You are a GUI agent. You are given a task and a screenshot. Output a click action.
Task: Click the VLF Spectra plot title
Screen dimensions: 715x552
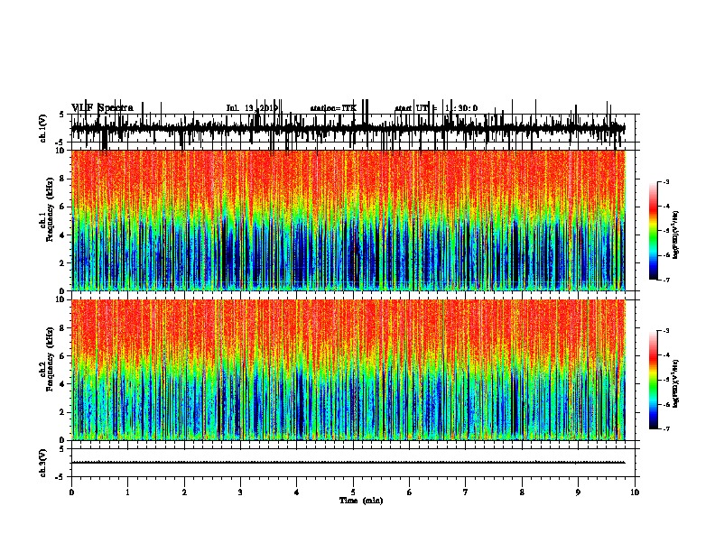[x=103, y=108]
